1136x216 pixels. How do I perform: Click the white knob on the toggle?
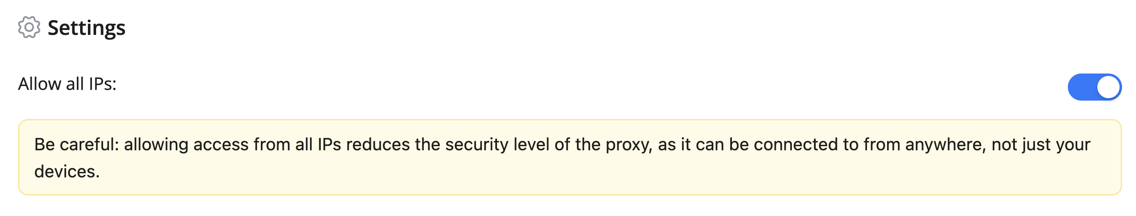[1108, 87]
